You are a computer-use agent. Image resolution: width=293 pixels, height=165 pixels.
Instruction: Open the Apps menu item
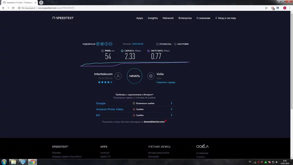(x=139, y=18)
